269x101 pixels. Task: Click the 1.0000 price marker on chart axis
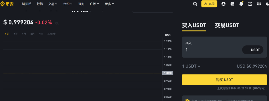[x=168, y=73]
